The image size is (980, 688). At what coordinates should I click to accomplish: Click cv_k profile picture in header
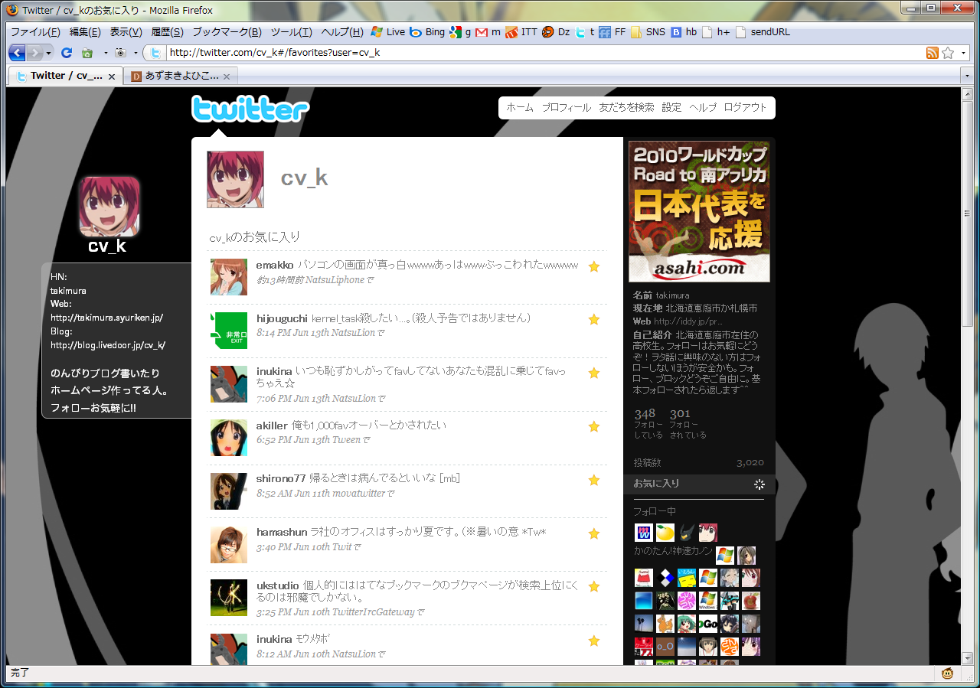click(235, 179)
